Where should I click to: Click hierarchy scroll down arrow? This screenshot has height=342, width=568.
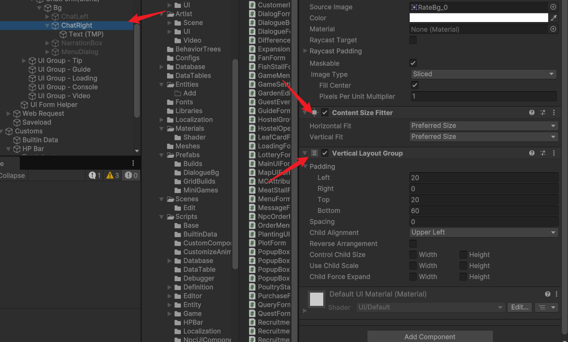tap(137, 151)
